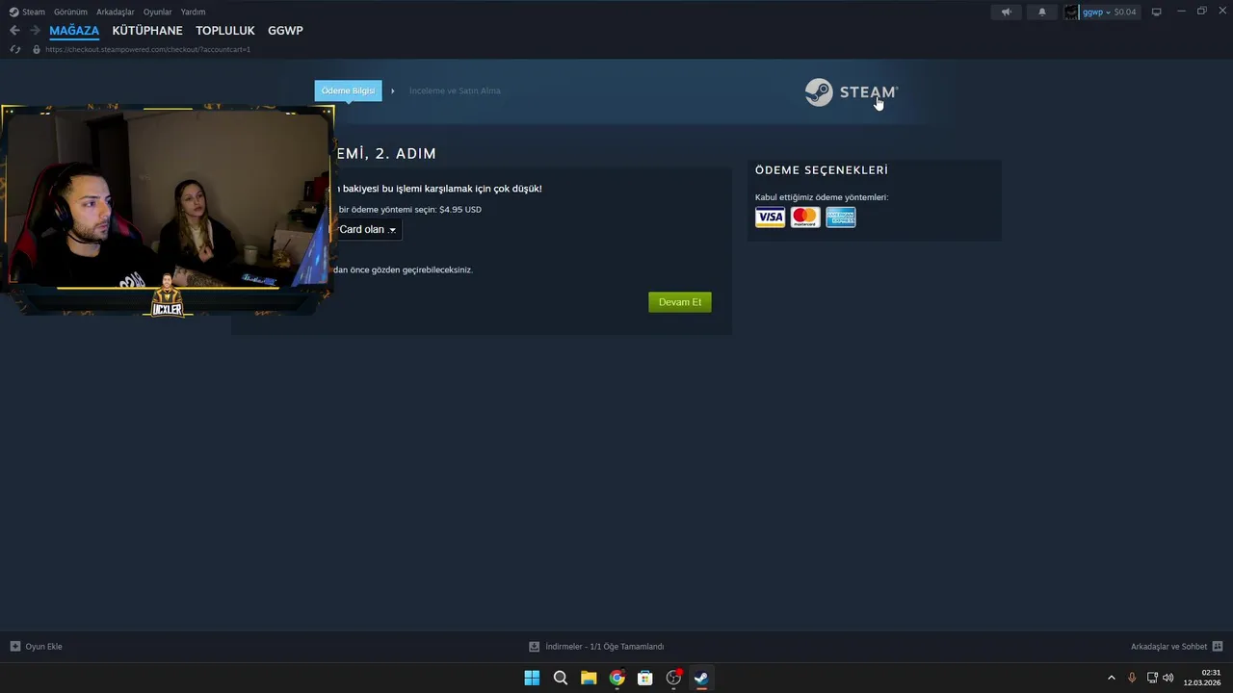Open the clock and date panel
Image resolution: width=1233 pixels, height=693 pixels.
click(1203, 678)
